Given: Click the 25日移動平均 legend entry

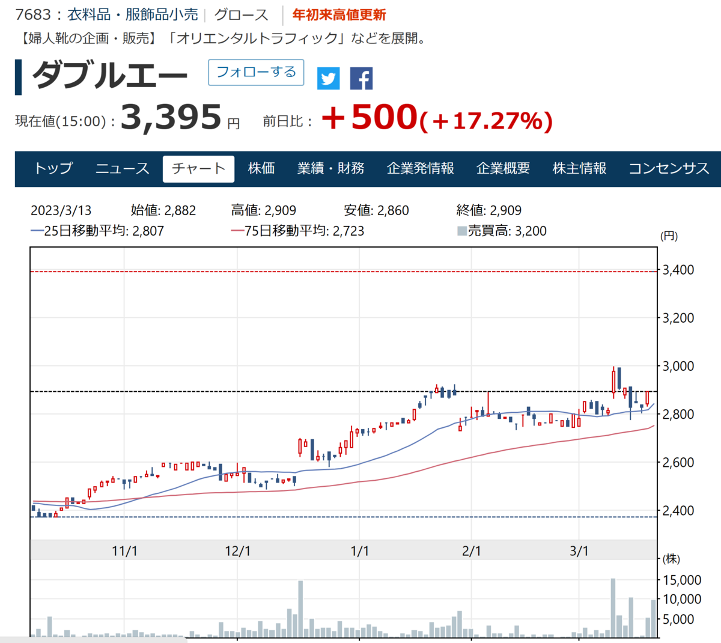Looking at the screenshot, I should [97, 231].
